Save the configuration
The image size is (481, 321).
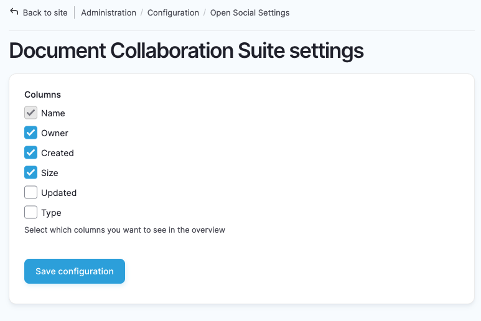point(75,271)
